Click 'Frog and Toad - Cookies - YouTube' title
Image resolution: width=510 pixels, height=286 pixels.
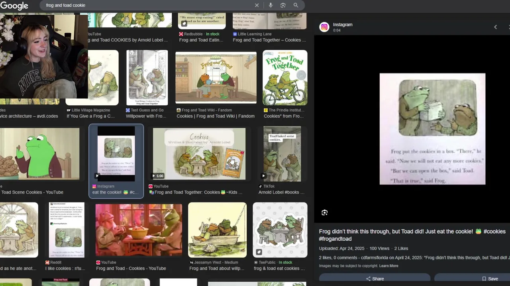point(131,269)
